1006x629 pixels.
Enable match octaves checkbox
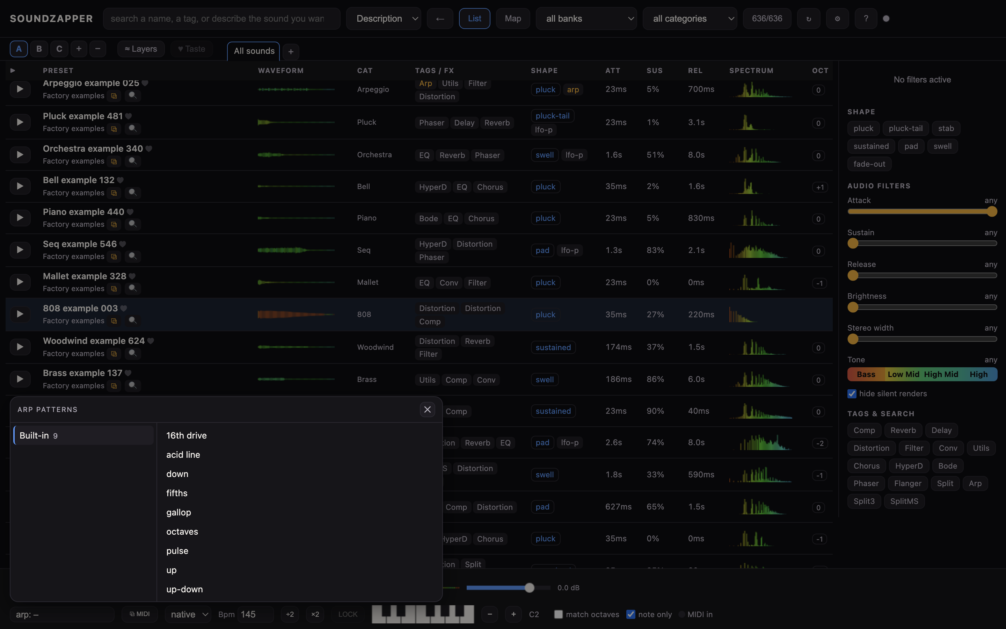pyautogui.click(x=558, y=614)
